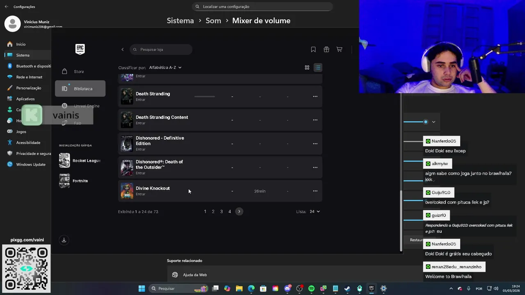Screen dimensions: 525x295
Task: Open Steam from the taskbar
Action: point(347,288)
